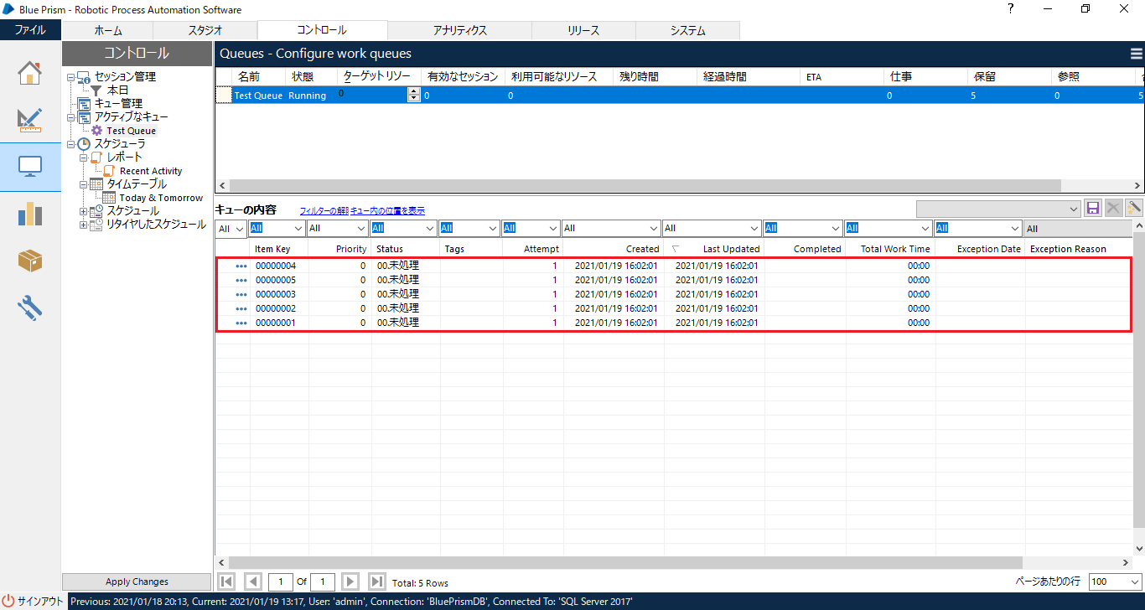Click the clock icon beside スケジューラ

85,144
